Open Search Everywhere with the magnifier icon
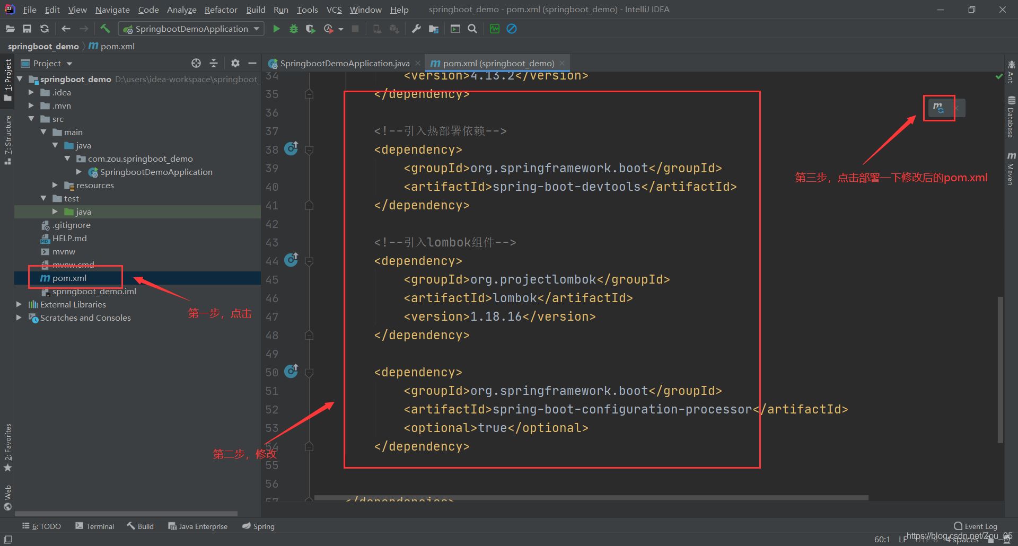The width and height of the screenshot is (1018, 546). (x=472, y=29)
